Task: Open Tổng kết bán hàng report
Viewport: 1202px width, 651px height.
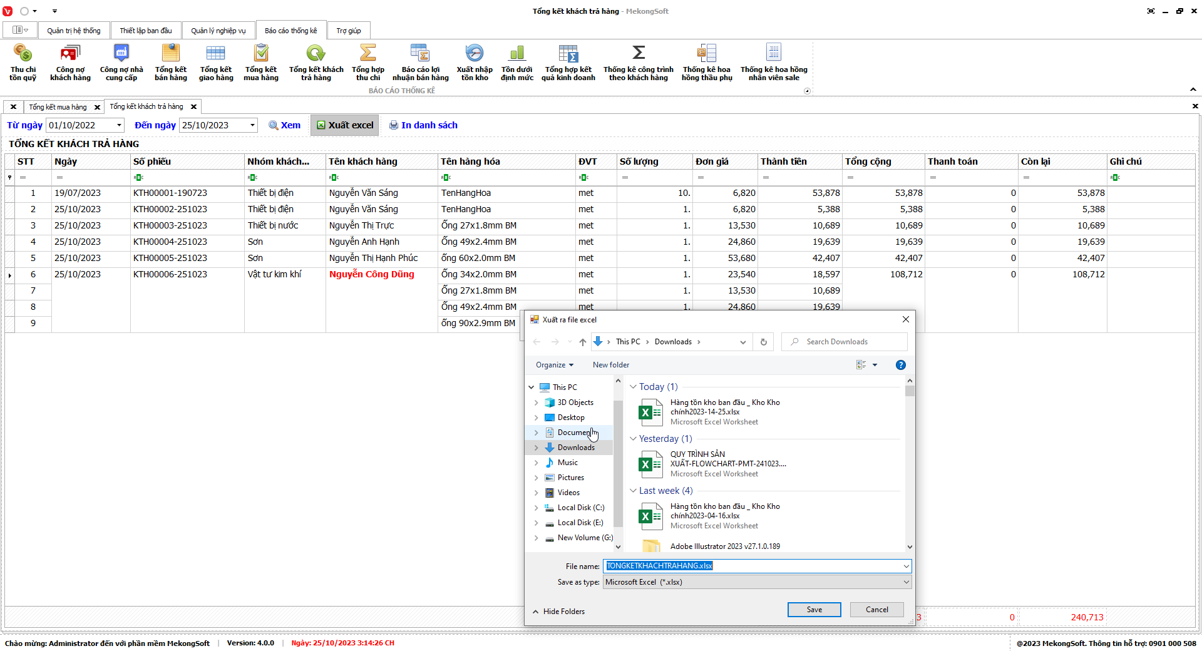Action: pyautogui.click(x=170, y=63)
